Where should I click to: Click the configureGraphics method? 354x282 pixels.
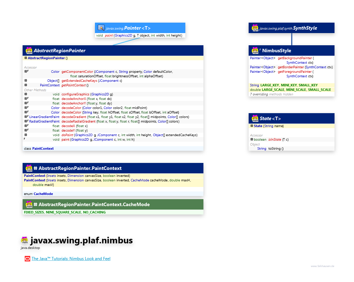pos(75,94)
